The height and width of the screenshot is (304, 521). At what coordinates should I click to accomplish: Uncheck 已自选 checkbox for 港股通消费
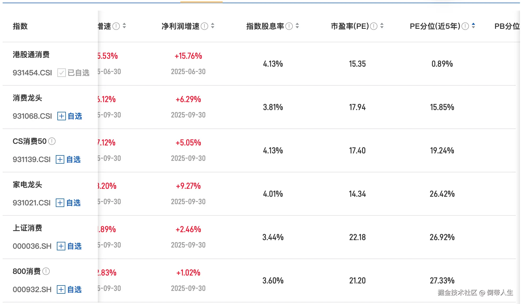tap(61, 73)
